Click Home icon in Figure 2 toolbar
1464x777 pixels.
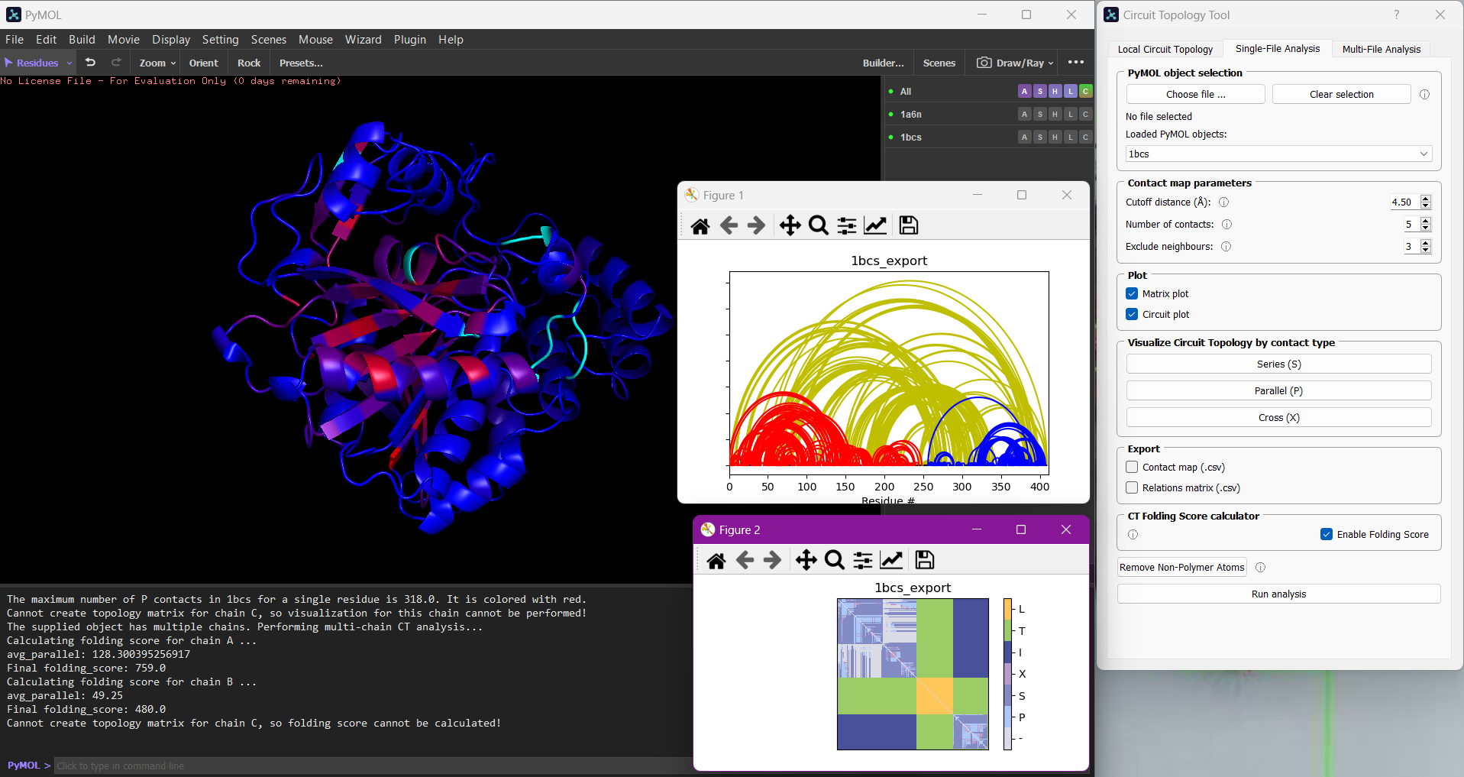click(x=716, y=560)
